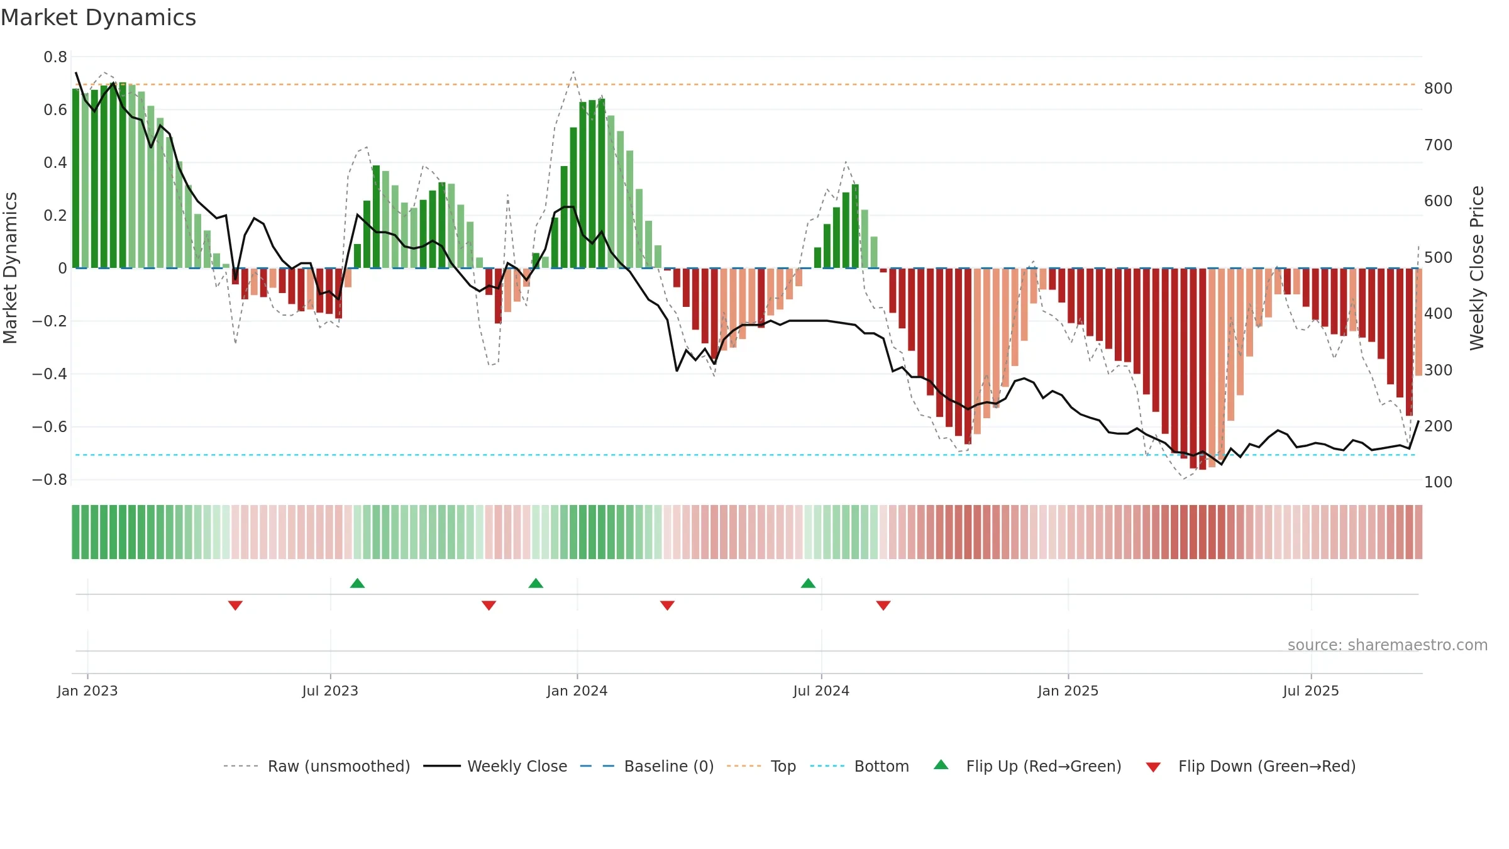Click the Jan 2025 x-axis label
The image size is (1509, 849).
click(1068, 691)
